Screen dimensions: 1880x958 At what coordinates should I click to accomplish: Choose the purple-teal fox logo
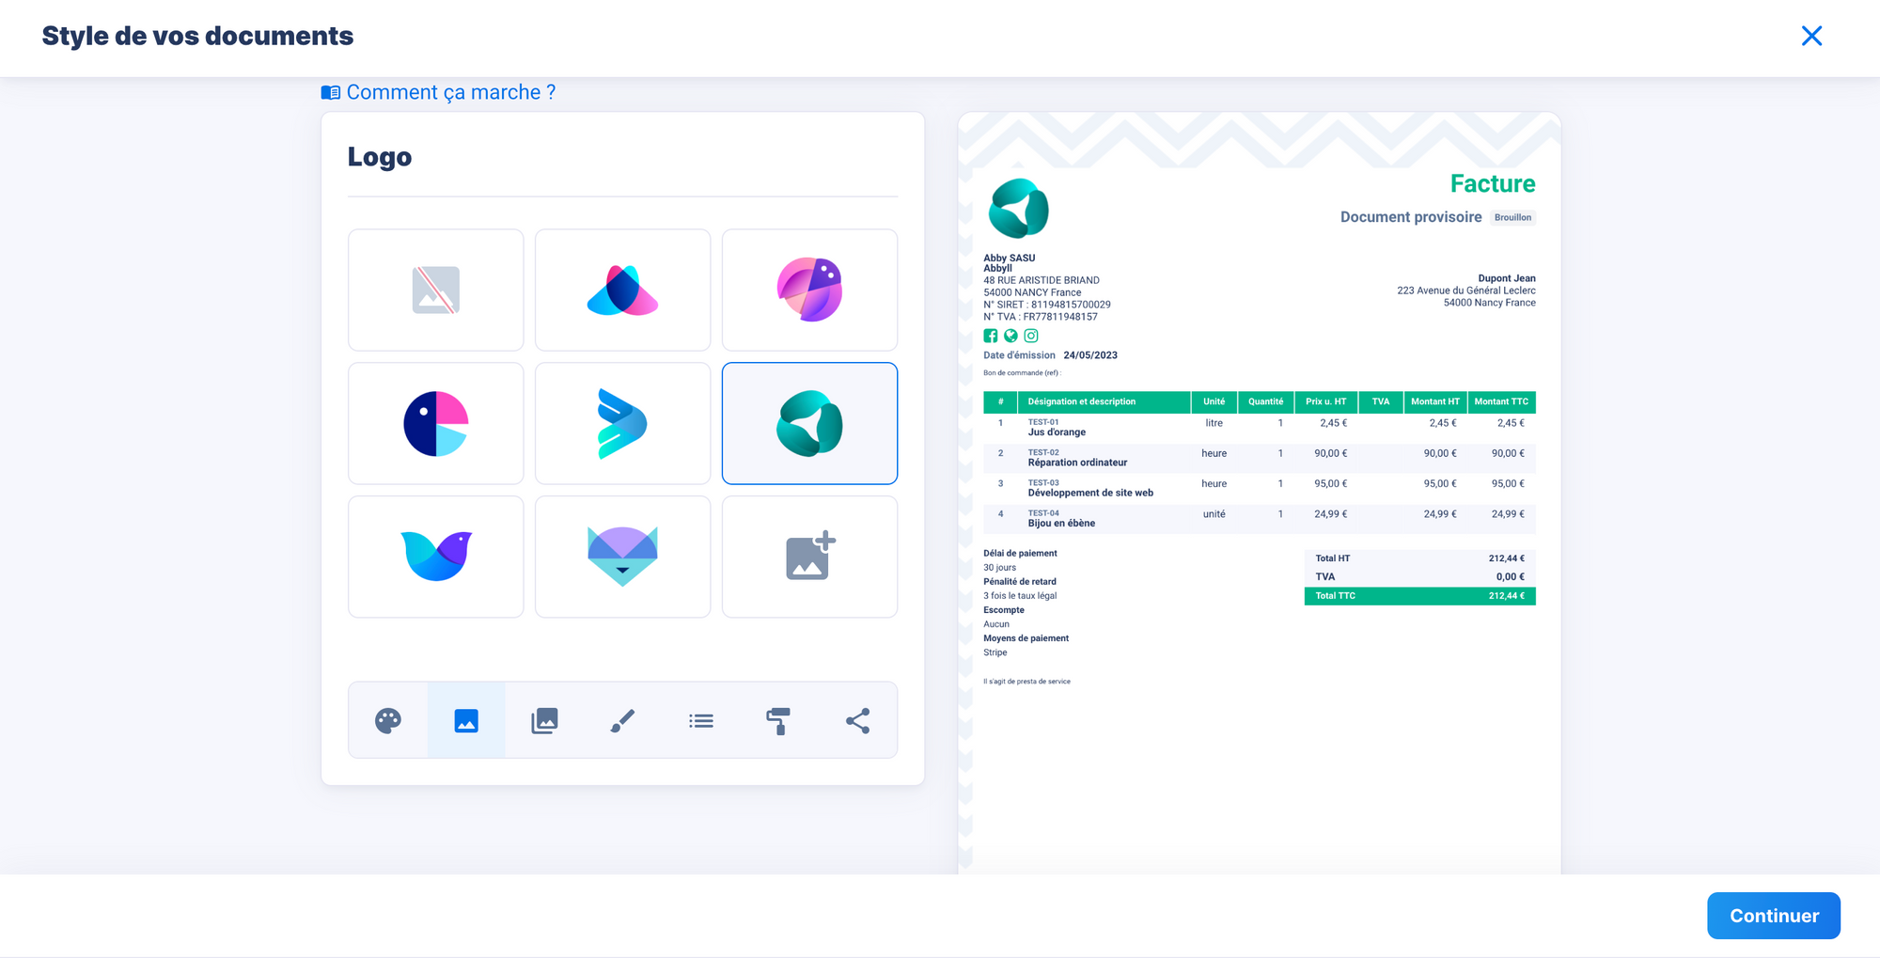tap(622, 557)
